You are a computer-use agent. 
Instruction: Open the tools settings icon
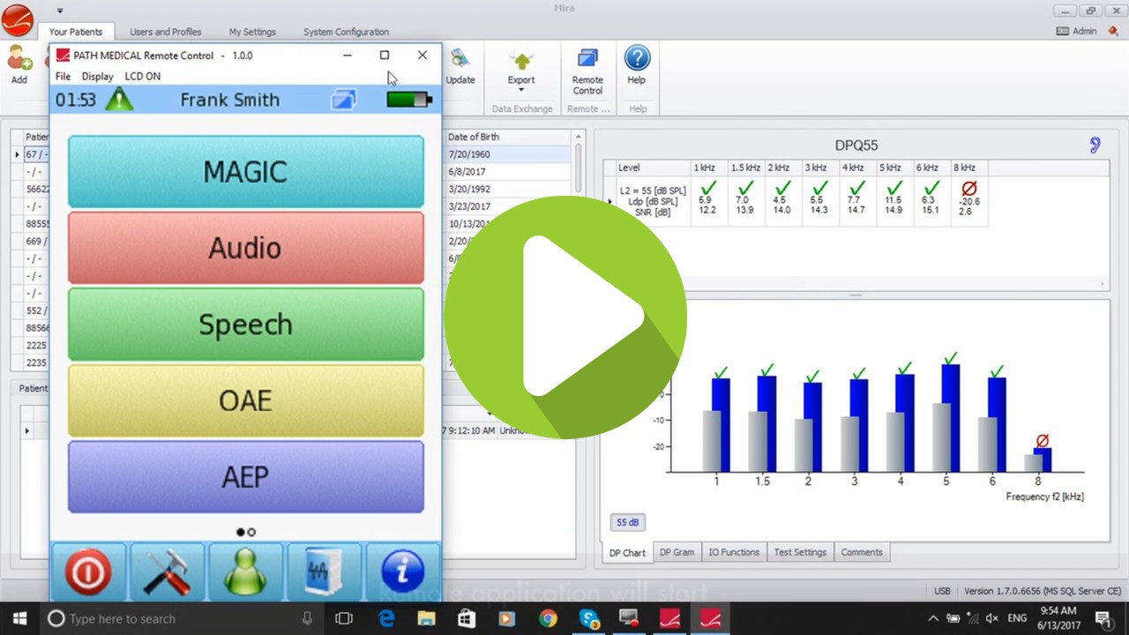click(167, 572)
